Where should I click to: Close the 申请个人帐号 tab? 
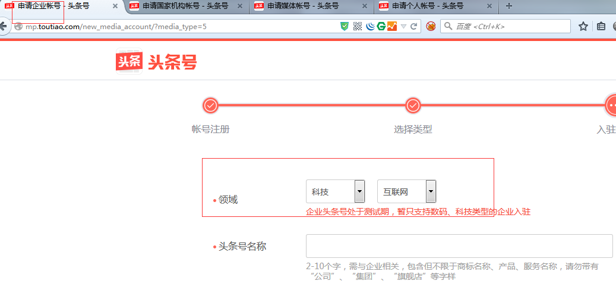click(x=489, y=7)
